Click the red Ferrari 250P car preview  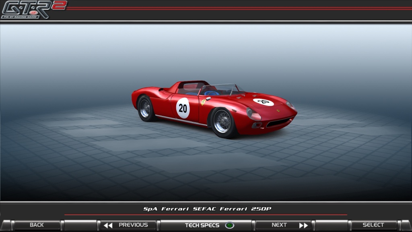[x=214, y=109]
